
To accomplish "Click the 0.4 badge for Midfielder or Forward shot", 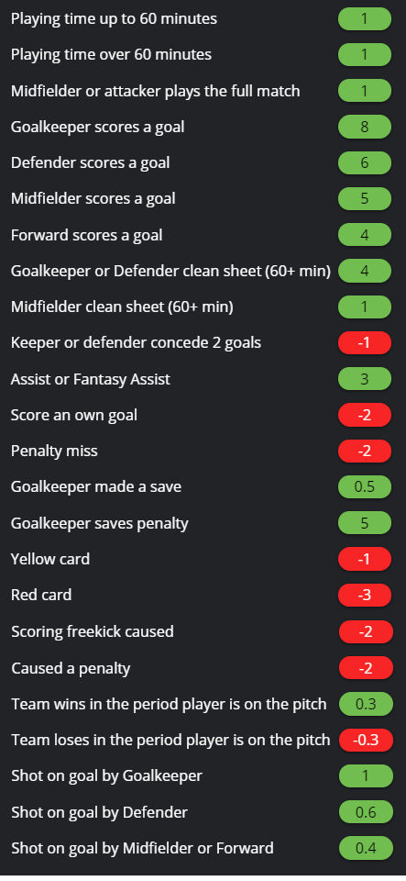I will click(366, 848).
